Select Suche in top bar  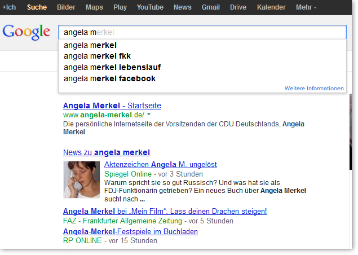(37, 7)
